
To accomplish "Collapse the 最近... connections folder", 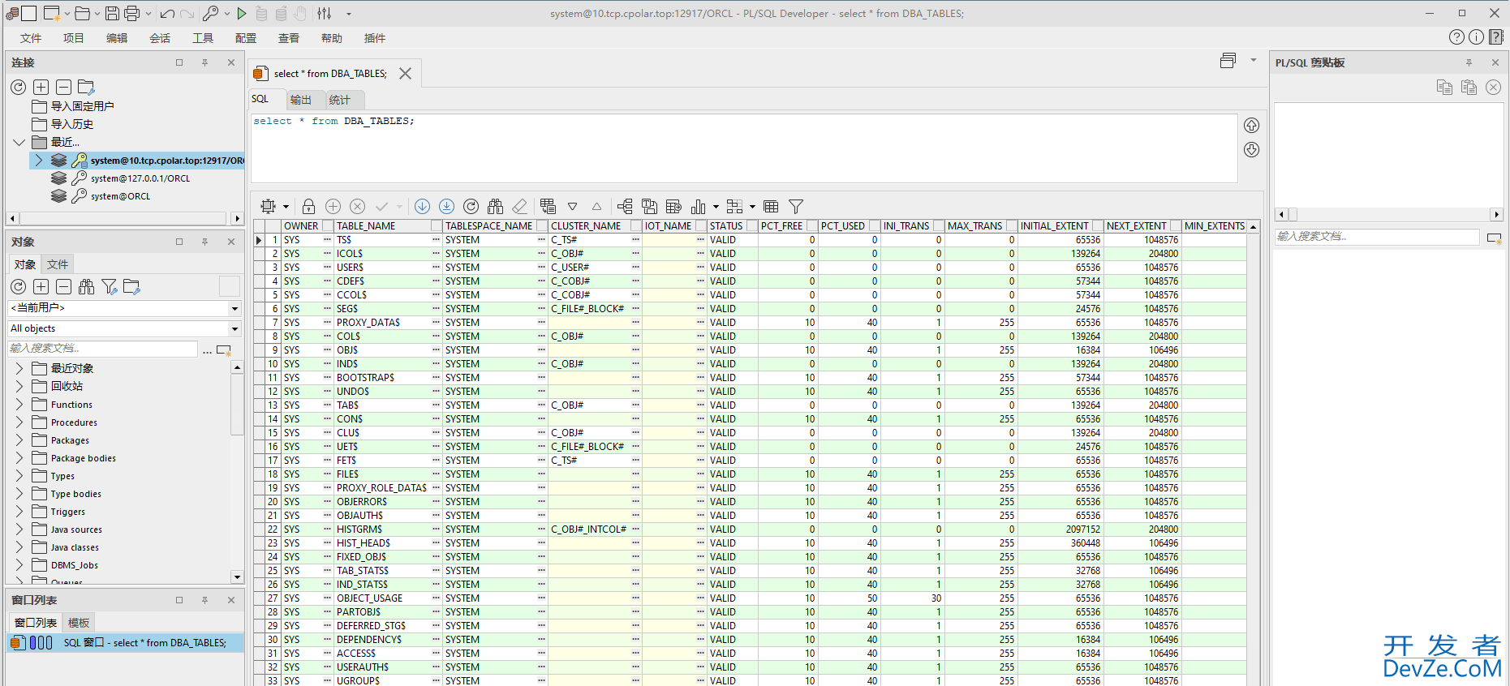I will click(19, 142).
